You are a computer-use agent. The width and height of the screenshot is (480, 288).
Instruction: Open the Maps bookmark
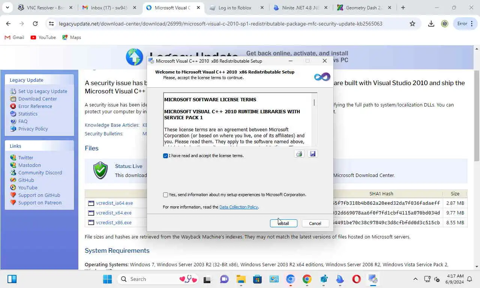coord(72,37)
